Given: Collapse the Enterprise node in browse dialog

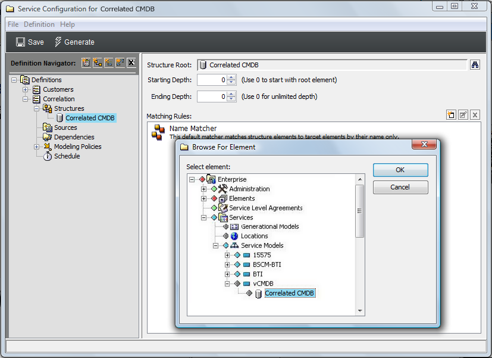Looking at the screenshot, I should [192, 180].
